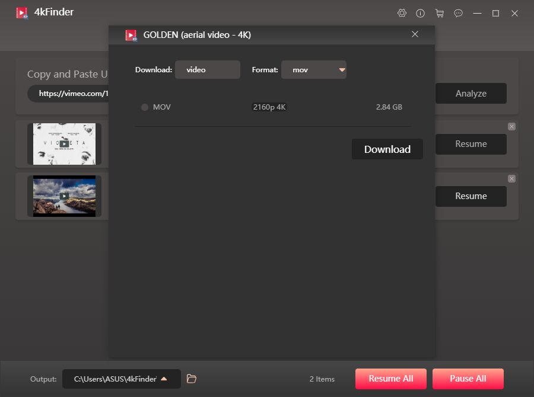Image resolution: width=534 pixels, height=397 pixels.
Task: Open output folder via folder icon
Action: pos(191,379)
